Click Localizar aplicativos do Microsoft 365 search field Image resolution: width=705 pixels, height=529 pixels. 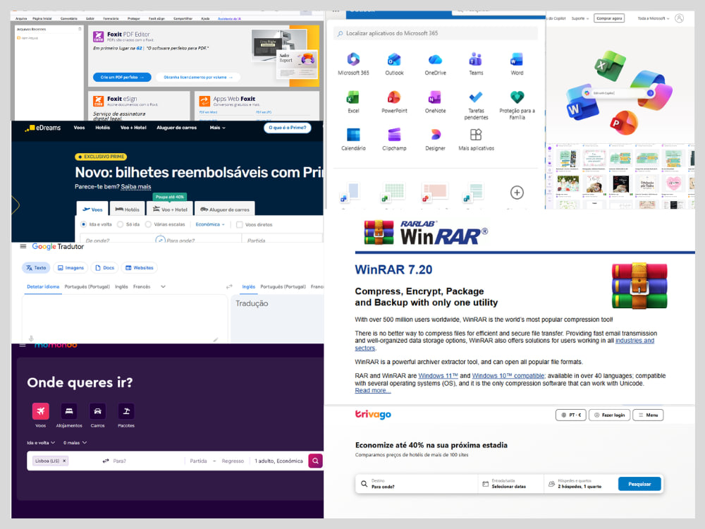(x=435, y=33)
